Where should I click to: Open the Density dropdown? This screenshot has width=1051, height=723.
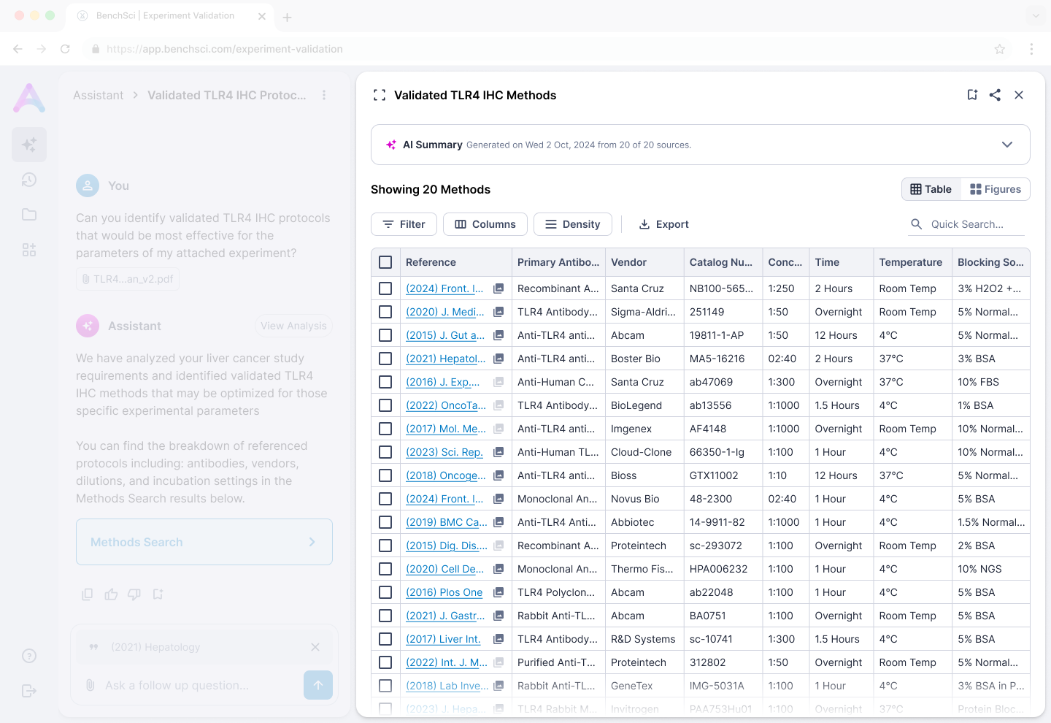(573, 224)
